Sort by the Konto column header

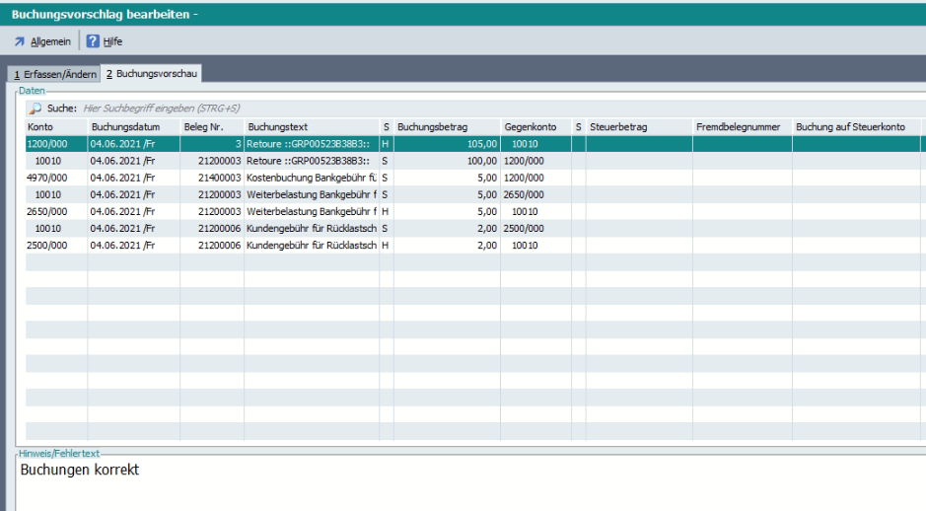(40, 127)
